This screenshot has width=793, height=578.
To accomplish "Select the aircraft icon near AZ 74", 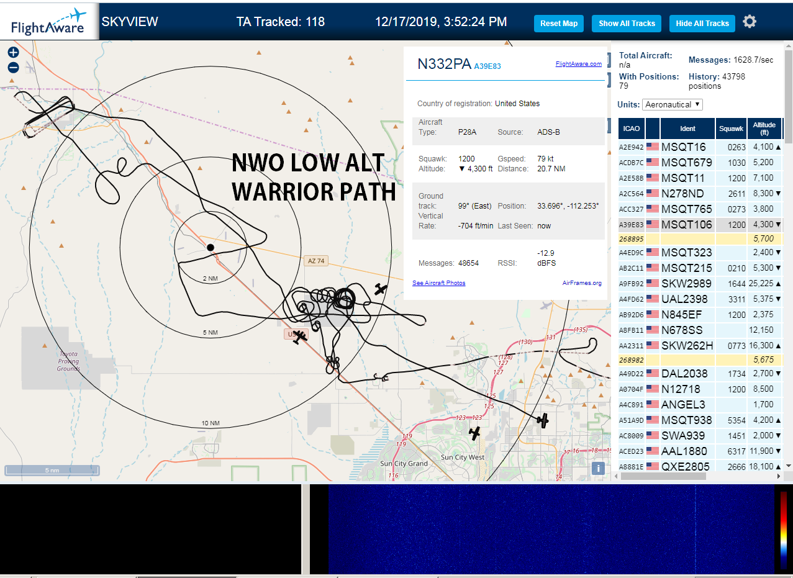I will point(381,289).
